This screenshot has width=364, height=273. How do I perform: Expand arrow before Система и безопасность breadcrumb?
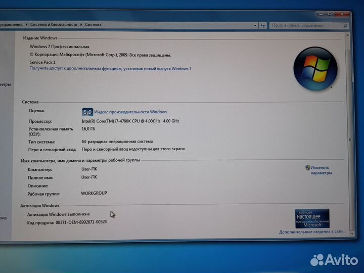point(26,24)
